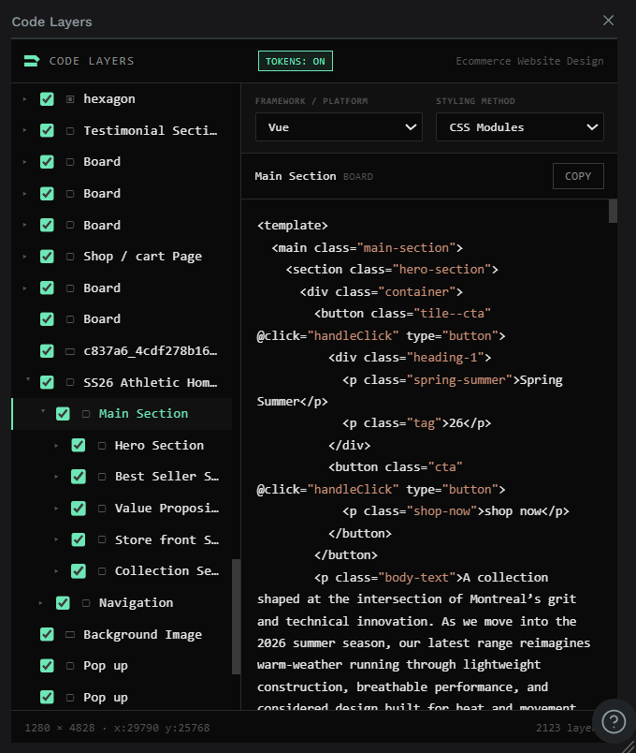
Task: Uncheck the Best Seller Section checkbox
Action: tap(79, 477)
